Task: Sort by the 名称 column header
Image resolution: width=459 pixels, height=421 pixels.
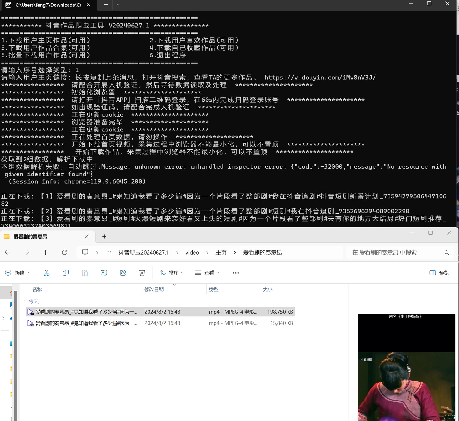Action: tap(37, 289)
